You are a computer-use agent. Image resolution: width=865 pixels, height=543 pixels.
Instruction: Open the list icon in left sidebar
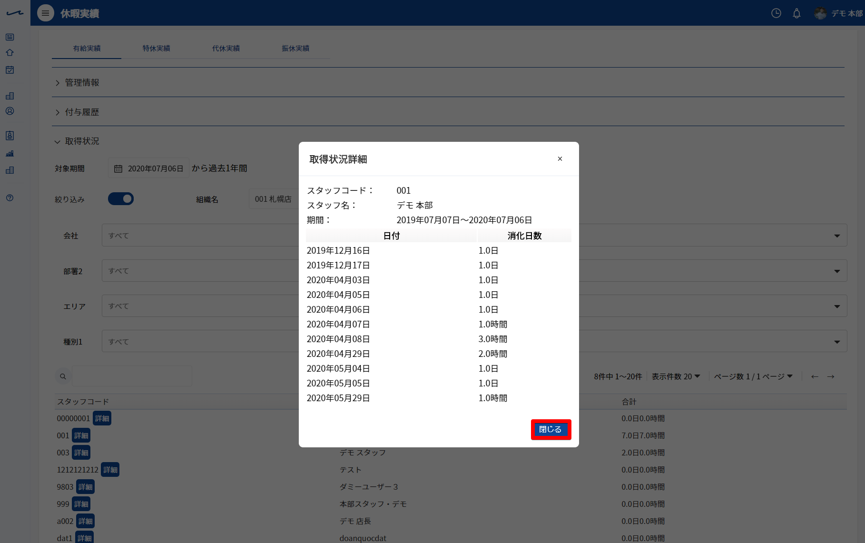10,37
